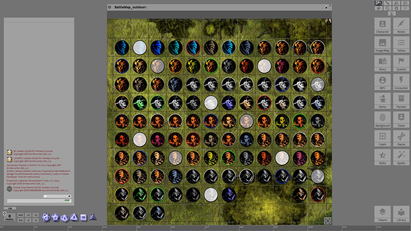Click the sword combat tracker icon
Viewport: 411px width, 231px height.
click(x=387, y=3)
